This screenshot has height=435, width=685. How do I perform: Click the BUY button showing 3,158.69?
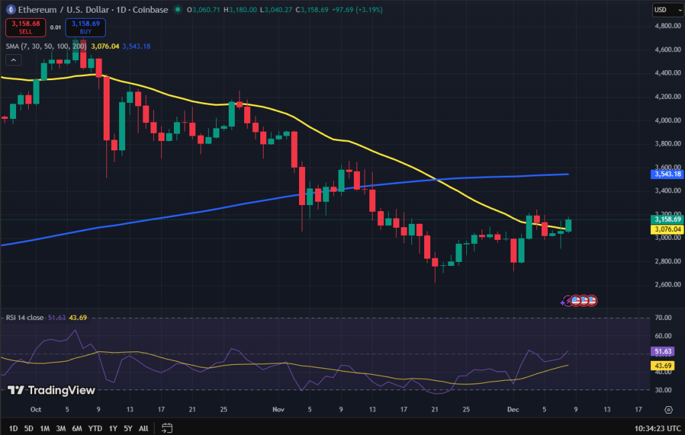pos(85,27)
